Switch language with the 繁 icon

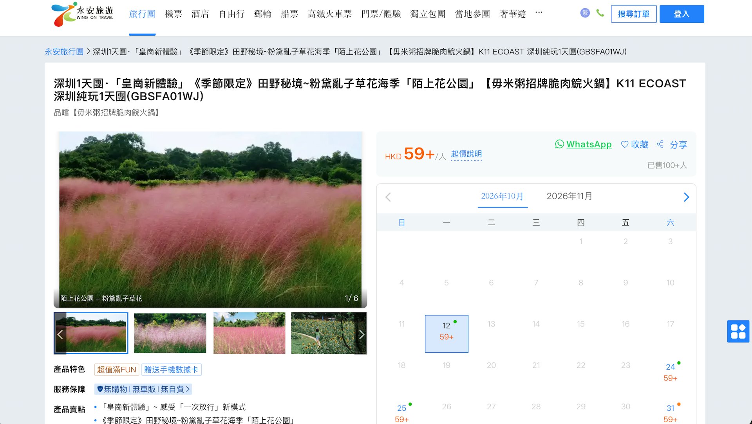(x=585, y=13)
